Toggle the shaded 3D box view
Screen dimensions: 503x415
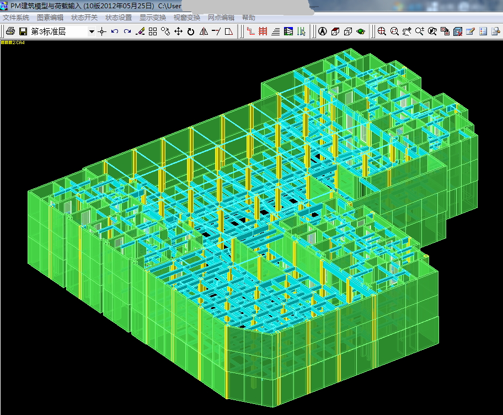[335, 31]
